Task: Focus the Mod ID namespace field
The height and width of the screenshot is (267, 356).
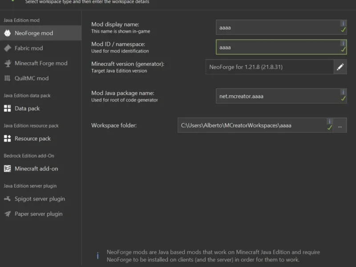Action: [x=281, y=47]
